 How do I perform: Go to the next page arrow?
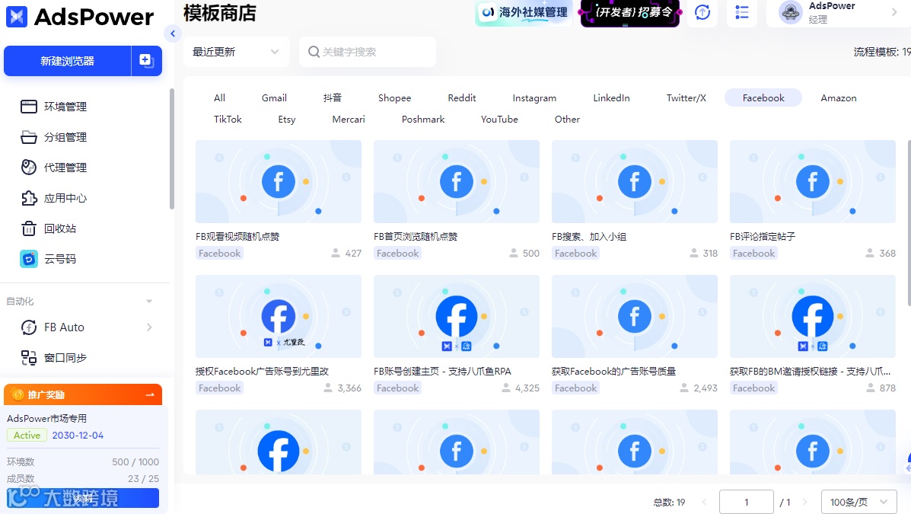(x=805, y=502)
